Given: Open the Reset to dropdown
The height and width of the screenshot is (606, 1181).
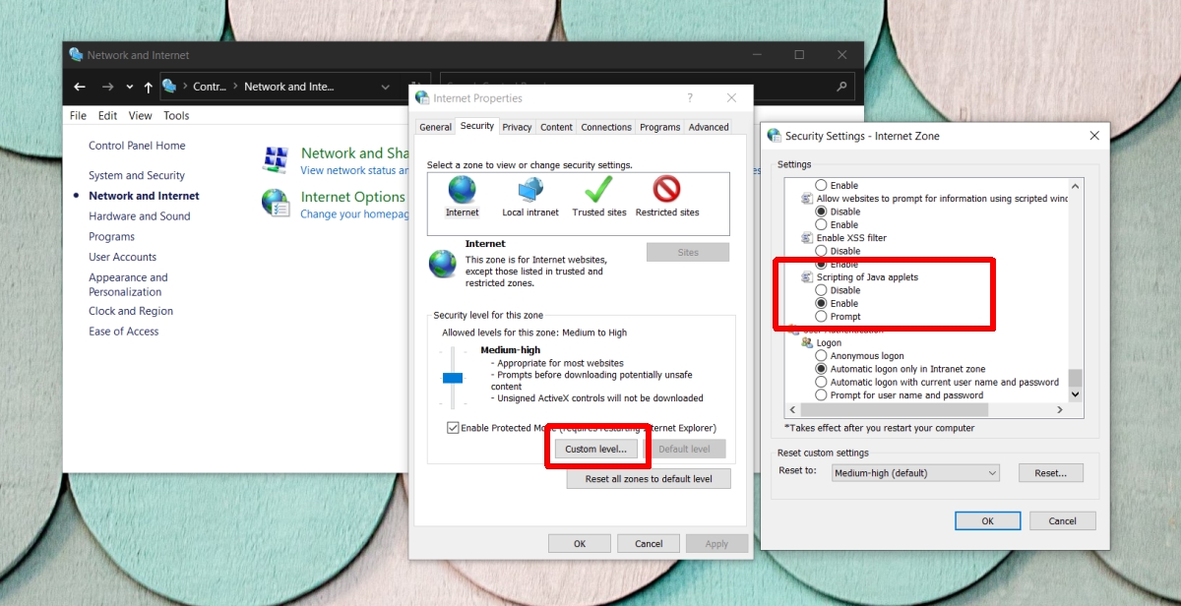Looking at the screenshot, I should (914, 473).
